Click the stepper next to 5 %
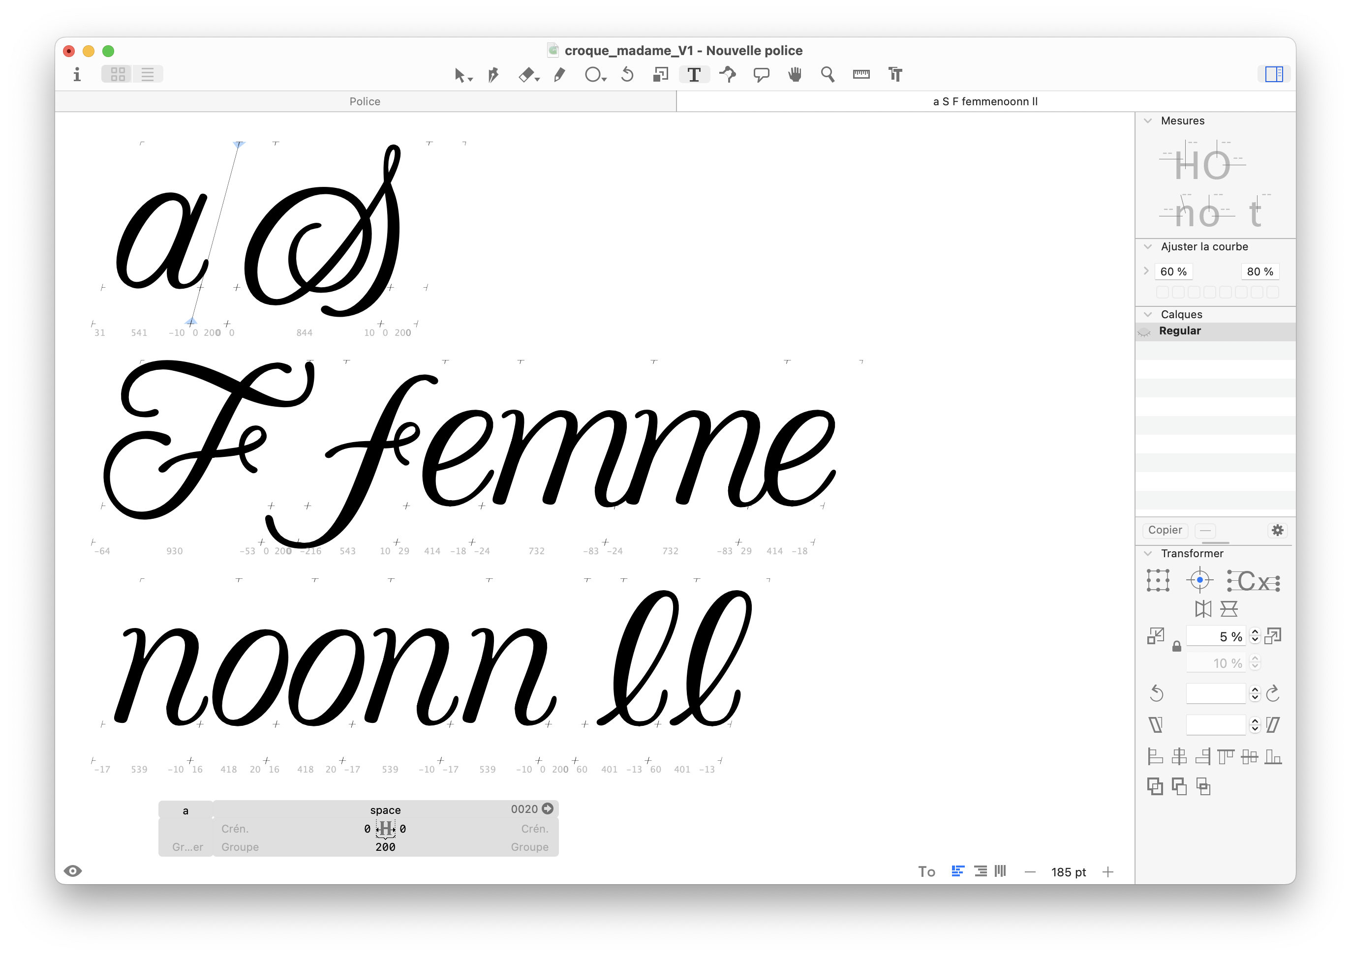The image size is (1351, 957). [1255, 637]
